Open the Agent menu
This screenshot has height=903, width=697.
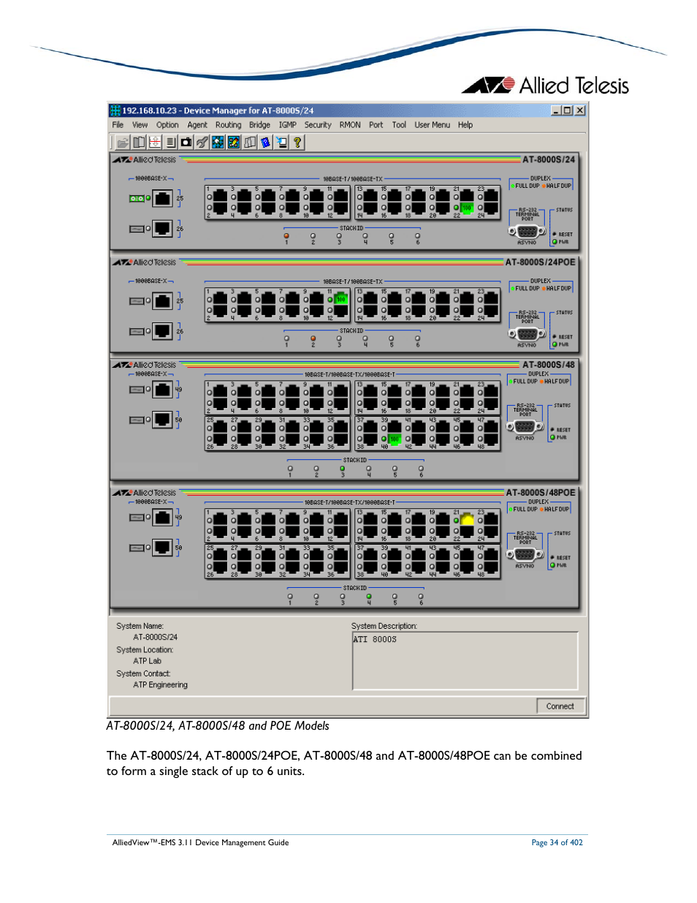[x=197, y=125]
